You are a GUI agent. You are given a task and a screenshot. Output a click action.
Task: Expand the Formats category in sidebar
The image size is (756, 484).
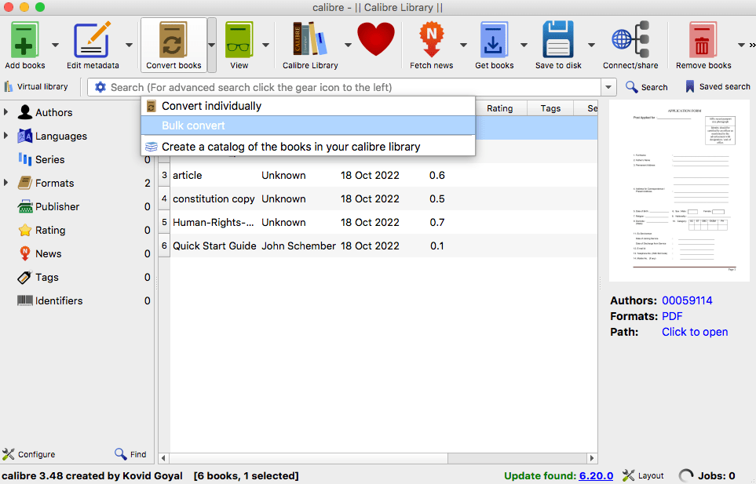(6, 183)
